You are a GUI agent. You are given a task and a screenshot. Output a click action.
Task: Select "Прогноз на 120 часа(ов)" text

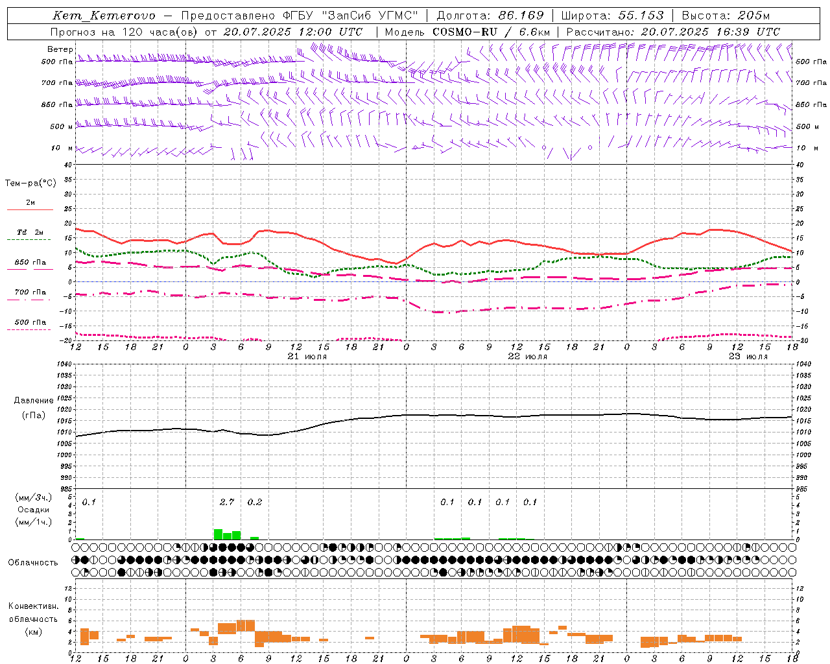[124, 32]
